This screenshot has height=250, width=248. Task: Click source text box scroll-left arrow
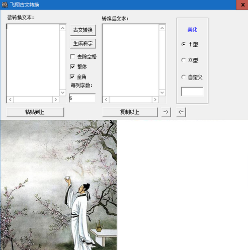(10, 100)
